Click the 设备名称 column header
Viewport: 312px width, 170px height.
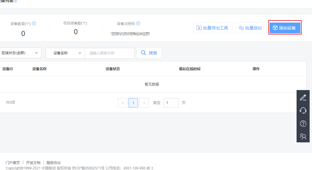click(x=39, y=69)
